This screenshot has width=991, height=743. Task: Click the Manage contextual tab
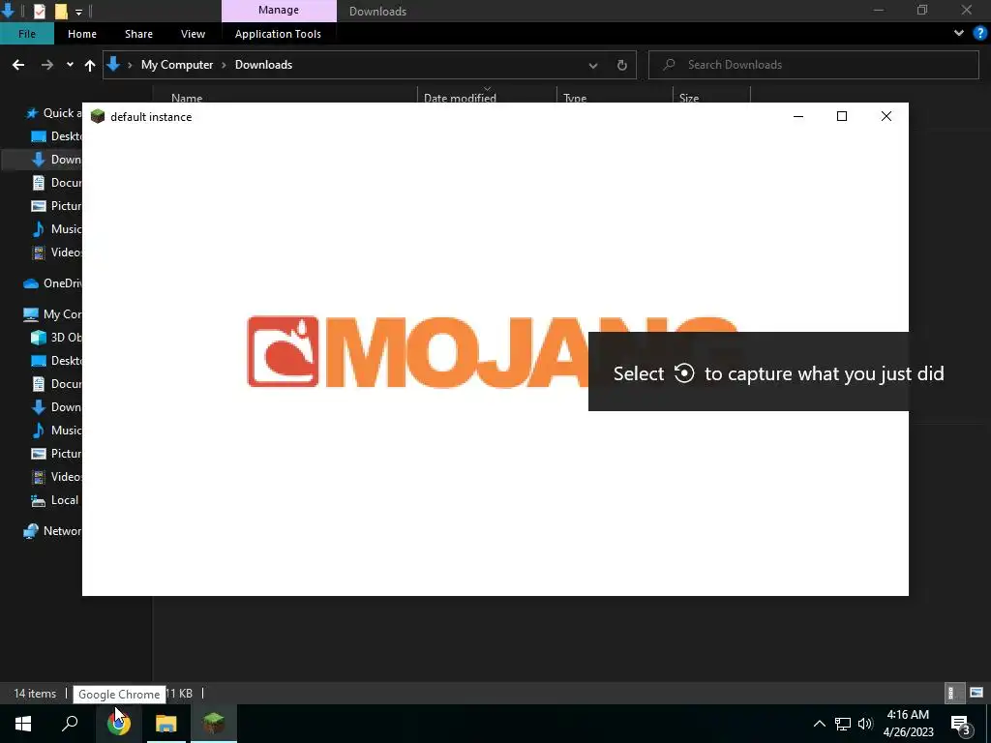pos(279,10)
